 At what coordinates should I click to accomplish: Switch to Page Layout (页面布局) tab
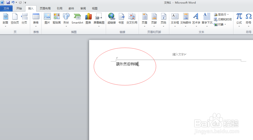click(45, 8)
